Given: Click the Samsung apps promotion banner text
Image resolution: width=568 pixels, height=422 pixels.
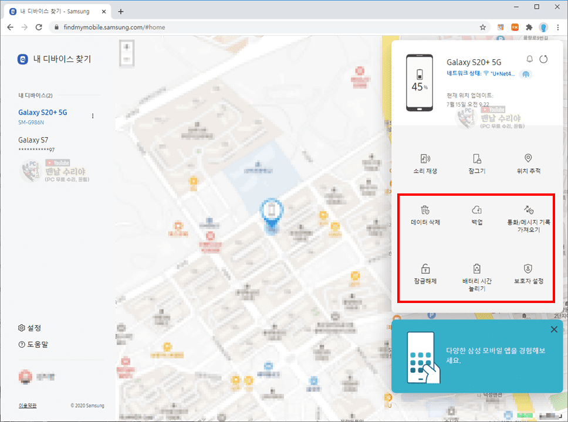Looking at the screenshot, I should click(x=496, y=355).
